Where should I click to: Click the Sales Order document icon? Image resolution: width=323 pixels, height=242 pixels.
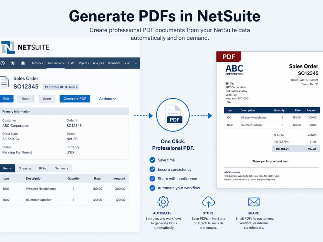tap(4, 82)
